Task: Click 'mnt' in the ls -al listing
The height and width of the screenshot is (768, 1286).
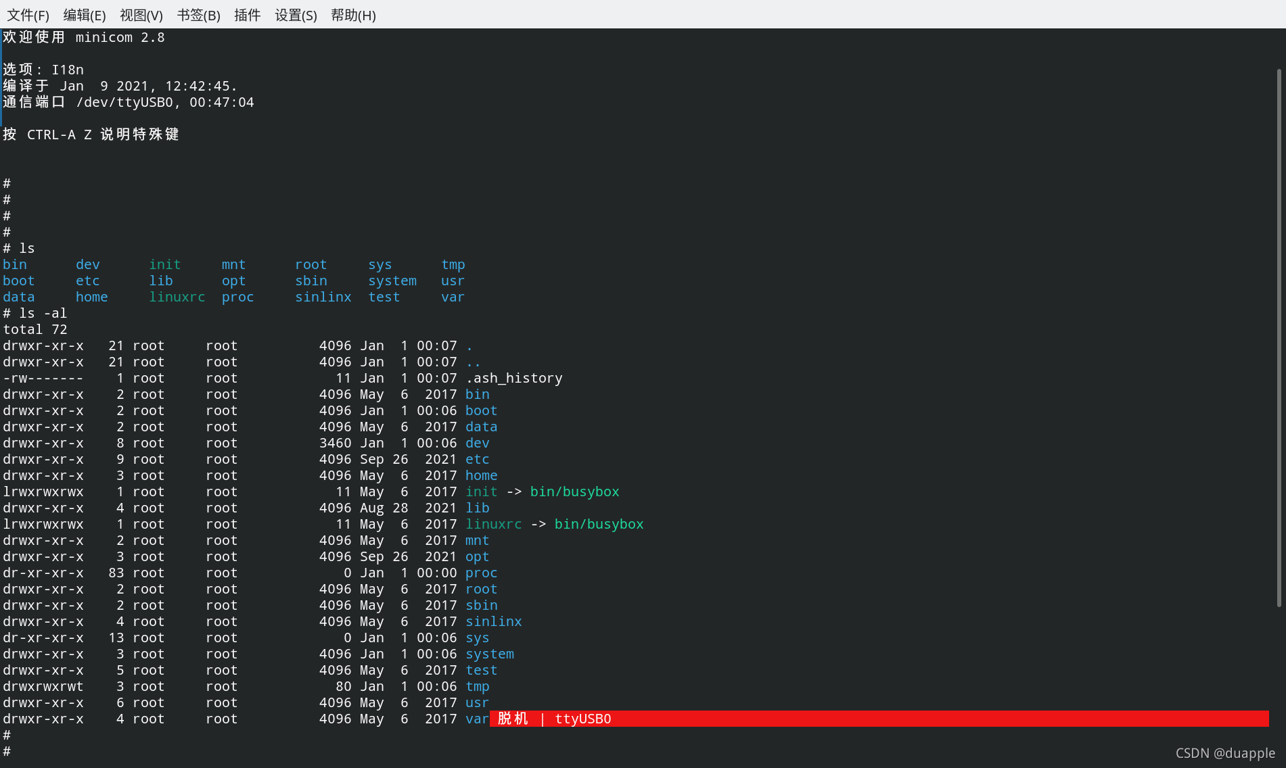Action: click(x=478, y=540)
